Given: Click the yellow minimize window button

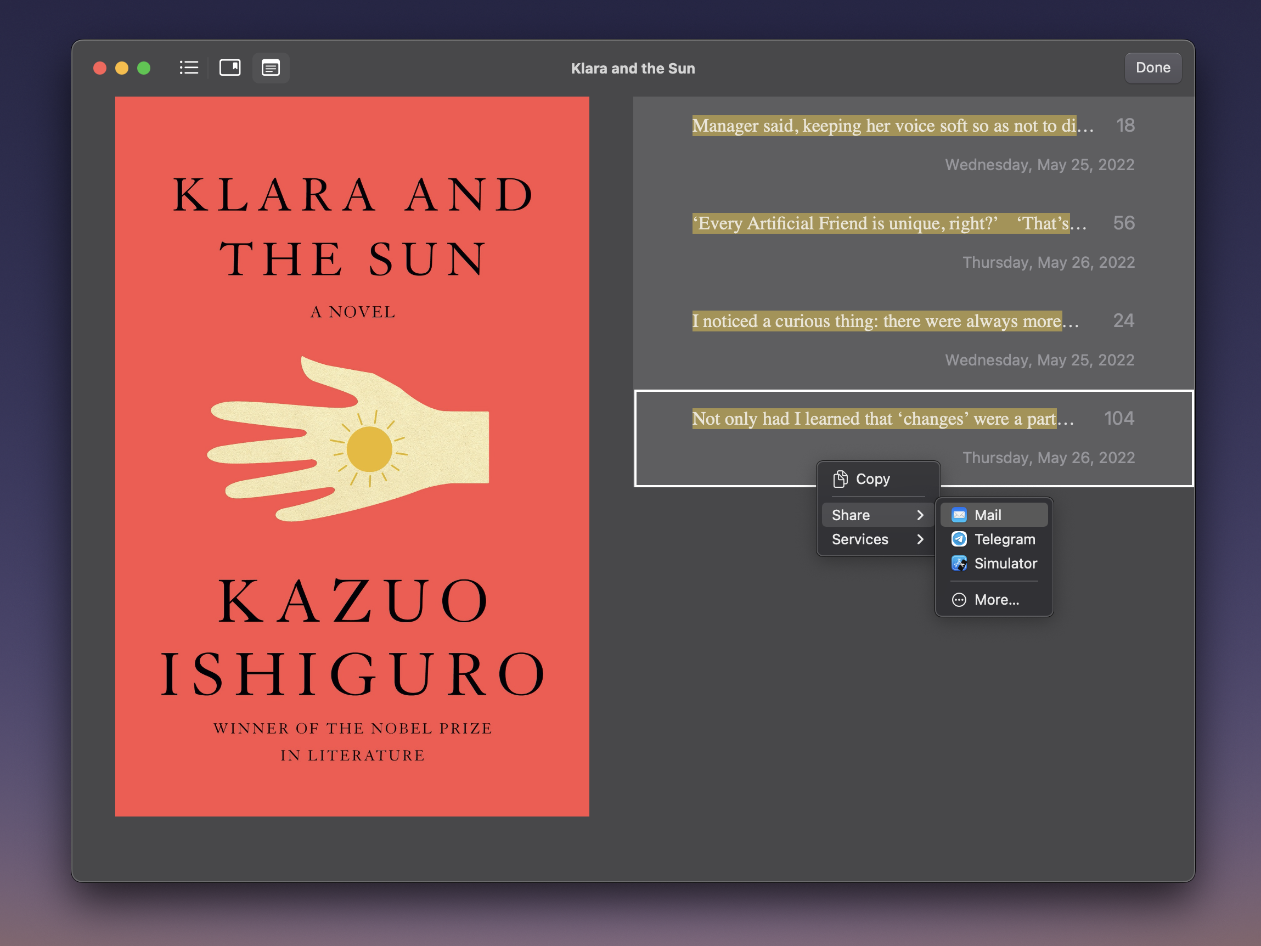Looking at the screenshot, I should click(121, 68).
